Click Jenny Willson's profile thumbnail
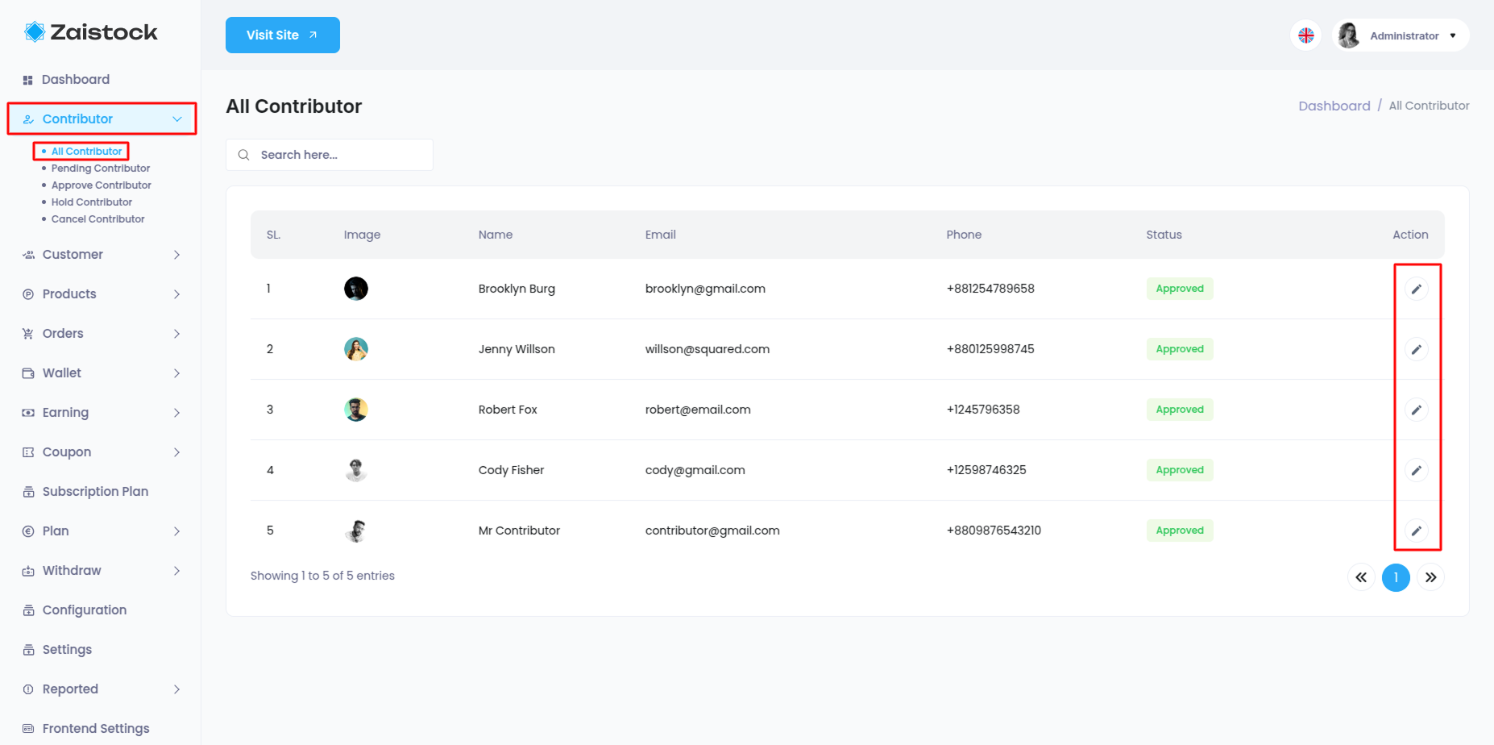The height and width of the screenshot is (745, 1494). (356, 349)
